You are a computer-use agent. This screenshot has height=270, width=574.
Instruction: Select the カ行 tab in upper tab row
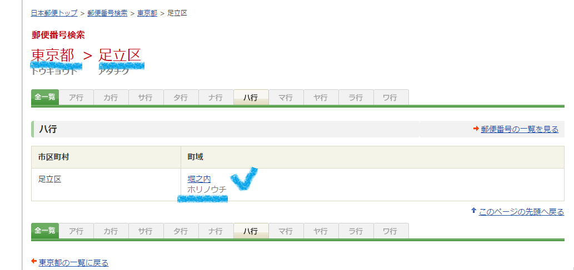tap(111, 98)
